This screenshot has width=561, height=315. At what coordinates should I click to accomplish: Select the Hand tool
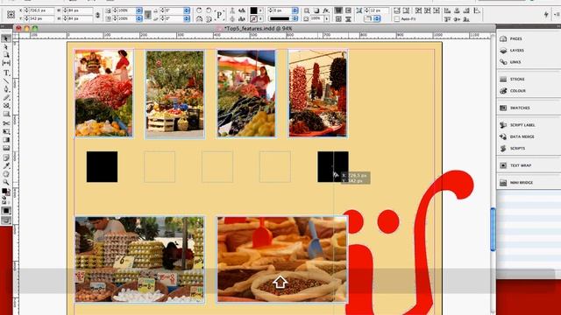pyautogui.click(x=6, y=174)
